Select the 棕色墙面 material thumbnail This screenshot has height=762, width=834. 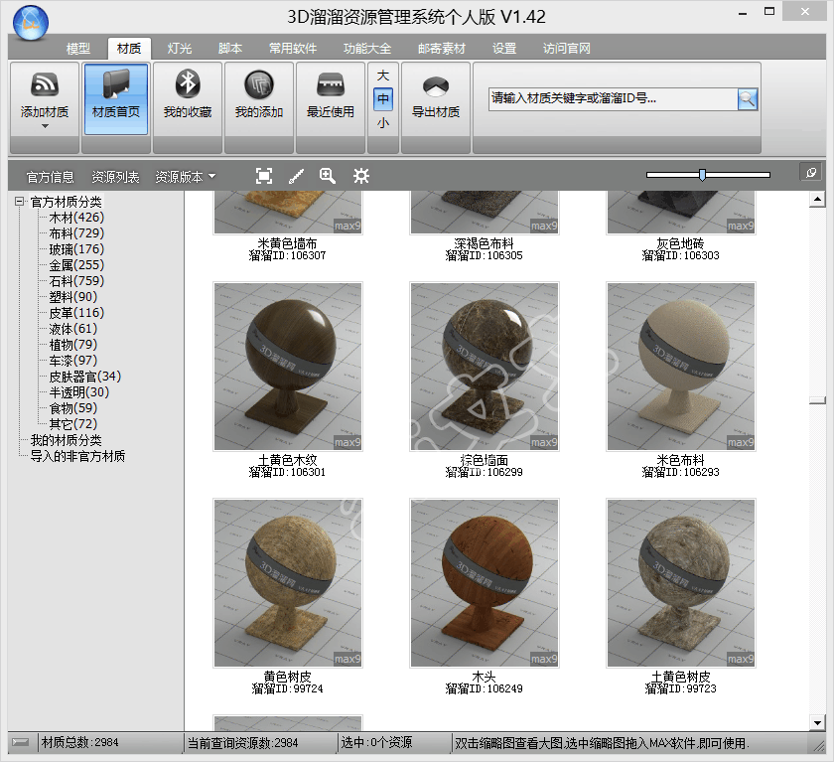tap(485, 367)
